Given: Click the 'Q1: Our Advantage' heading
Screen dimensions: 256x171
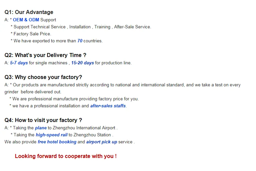Looking at the screenshot, I should coord(29,12).
